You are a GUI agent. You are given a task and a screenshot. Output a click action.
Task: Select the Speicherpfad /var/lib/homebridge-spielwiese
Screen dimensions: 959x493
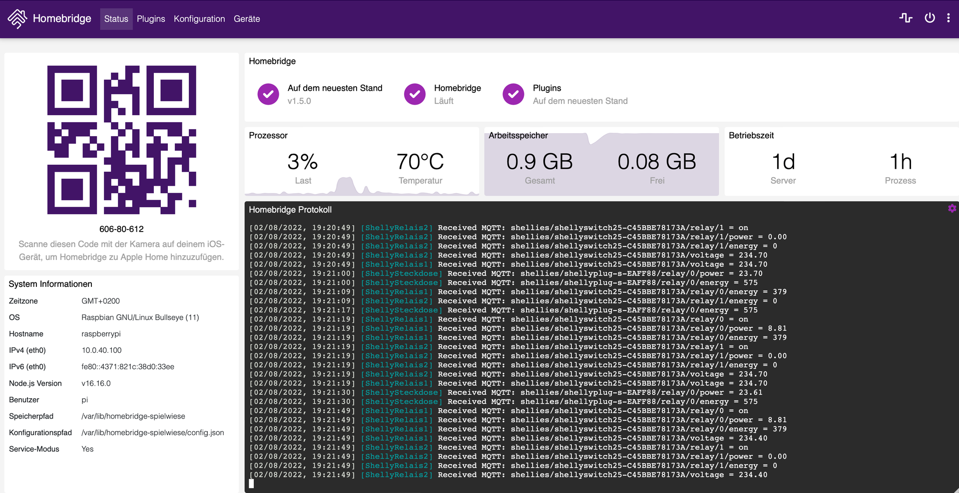coord(133,416)
